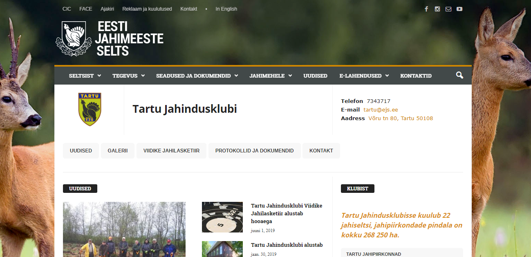Expand the JAHIMEHELE dropdown menu

point(271,76)
